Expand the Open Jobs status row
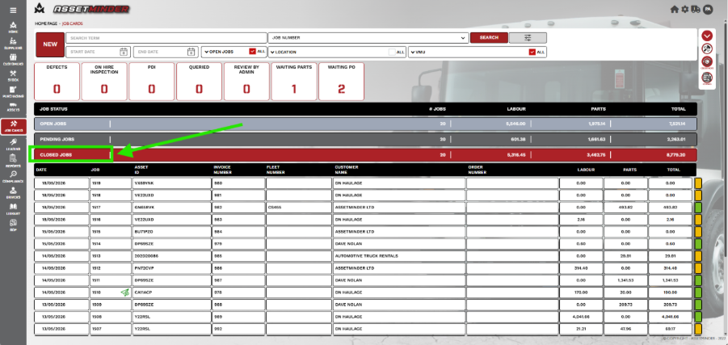 [366, 124]
